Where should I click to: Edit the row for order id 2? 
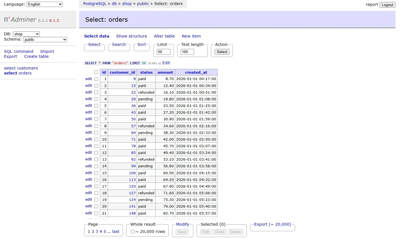(89, 86)
